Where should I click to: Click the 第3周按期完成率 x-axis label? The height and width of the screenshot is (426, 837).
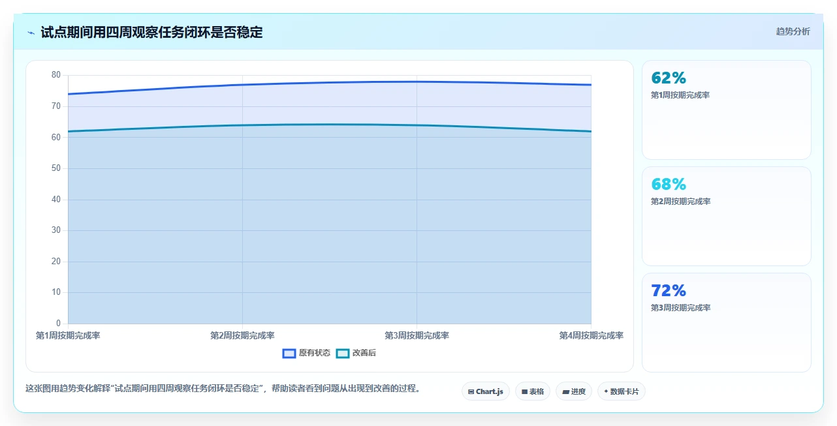pos(417,335)
